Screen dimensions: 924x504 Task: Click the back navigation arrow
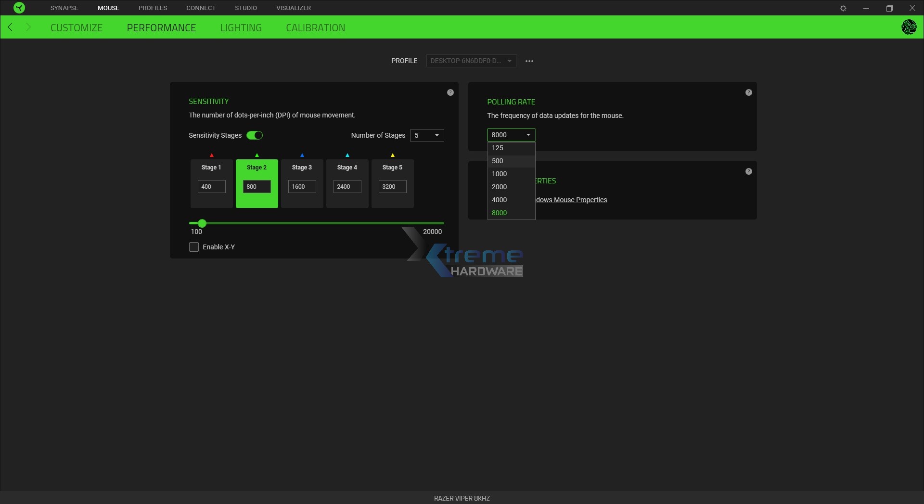(10, 27)
